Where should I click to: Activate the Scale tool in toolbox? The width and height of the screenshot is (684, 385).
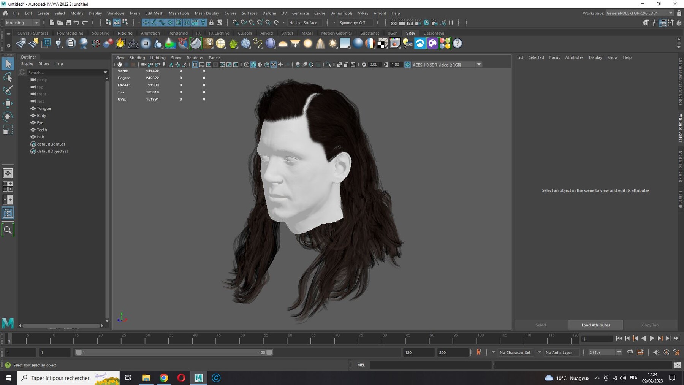[8, 130]
